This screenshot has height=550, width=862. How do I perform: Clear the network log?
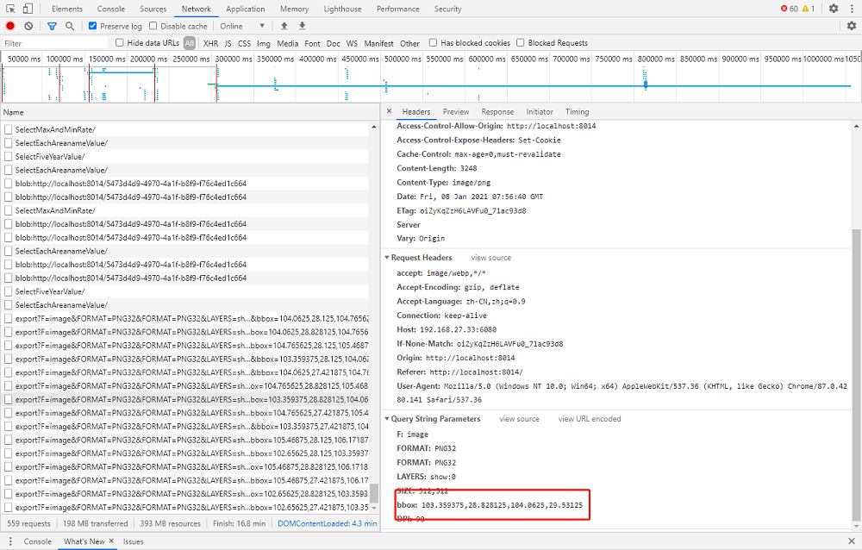pos(28,26)
